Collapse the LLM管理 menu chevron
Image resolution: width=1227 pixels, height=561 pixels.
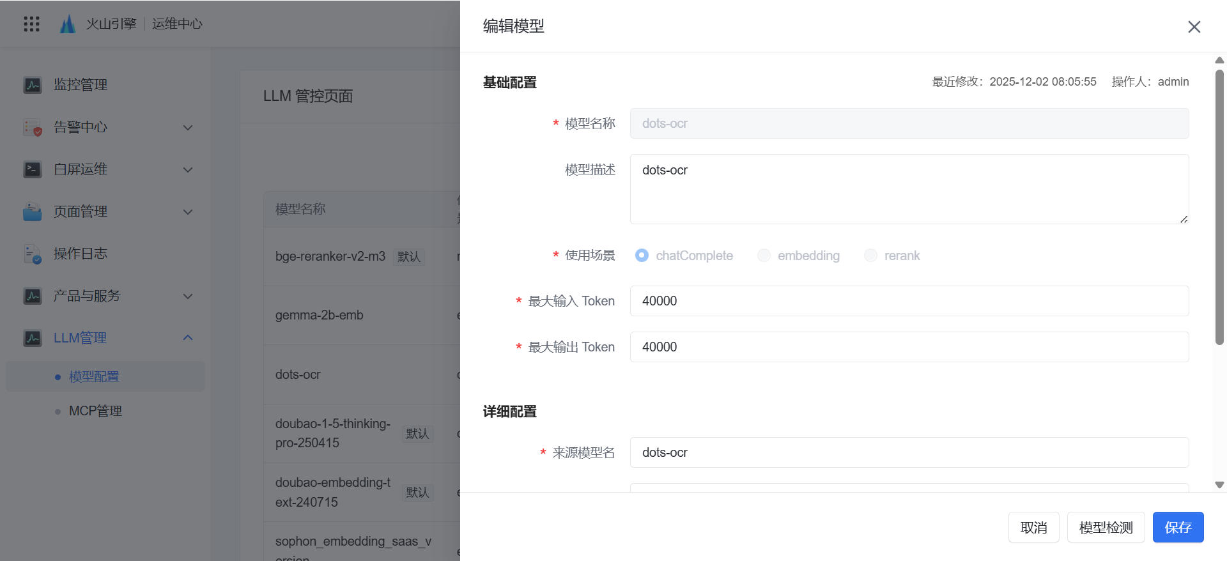coord(188,338)
